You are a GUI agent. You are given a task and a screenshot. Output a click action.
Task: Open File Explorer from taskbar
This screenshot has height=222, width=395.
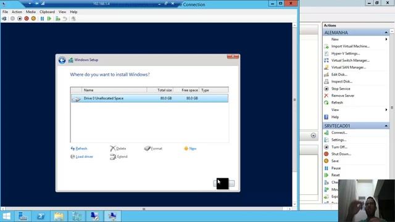[x=59, y=216]
